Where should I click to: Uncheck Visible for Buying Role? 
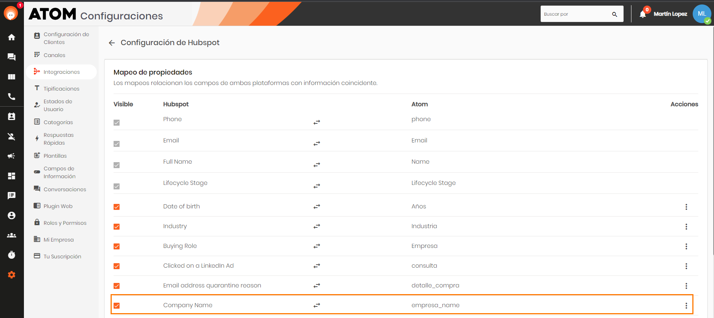tap(117, 246)
